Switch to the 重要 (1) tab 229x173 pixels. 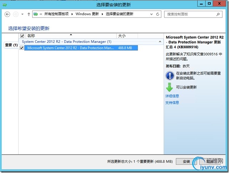(11, 45)
